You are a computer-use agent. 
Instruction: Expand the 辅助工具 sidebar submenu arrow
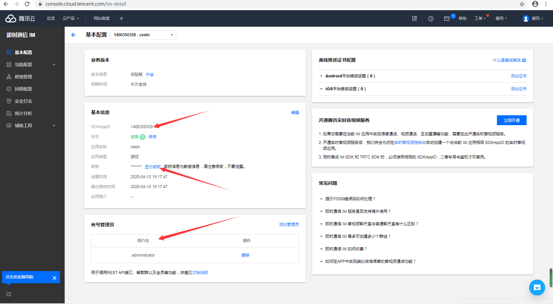54,125
